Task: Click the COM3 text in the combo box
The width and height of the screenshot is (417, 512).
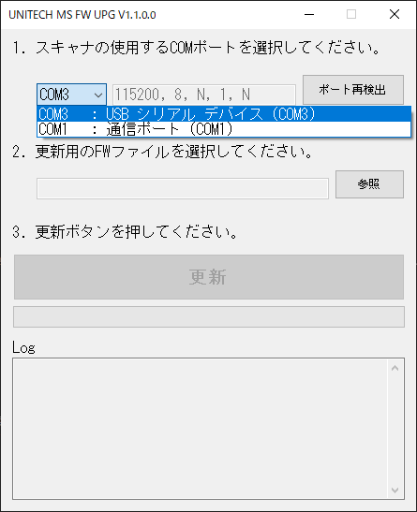Action: (x=54, y=95)
